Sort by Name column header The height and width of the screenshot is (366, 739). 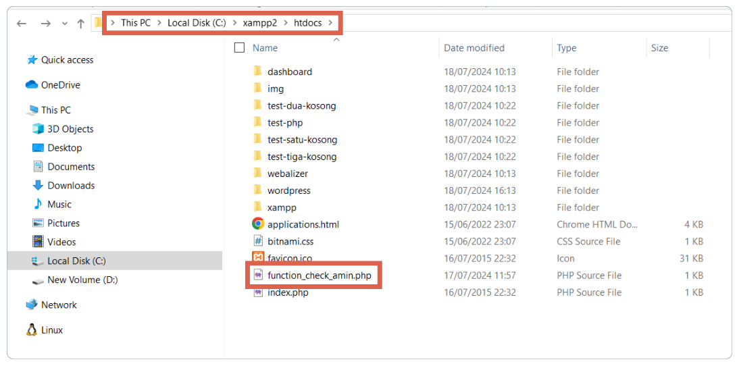pos(265,47)
